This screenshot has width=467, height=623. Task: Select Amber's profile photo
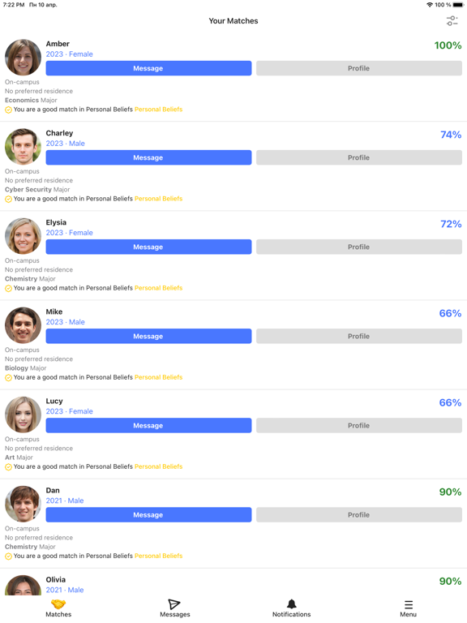point(23,58)
